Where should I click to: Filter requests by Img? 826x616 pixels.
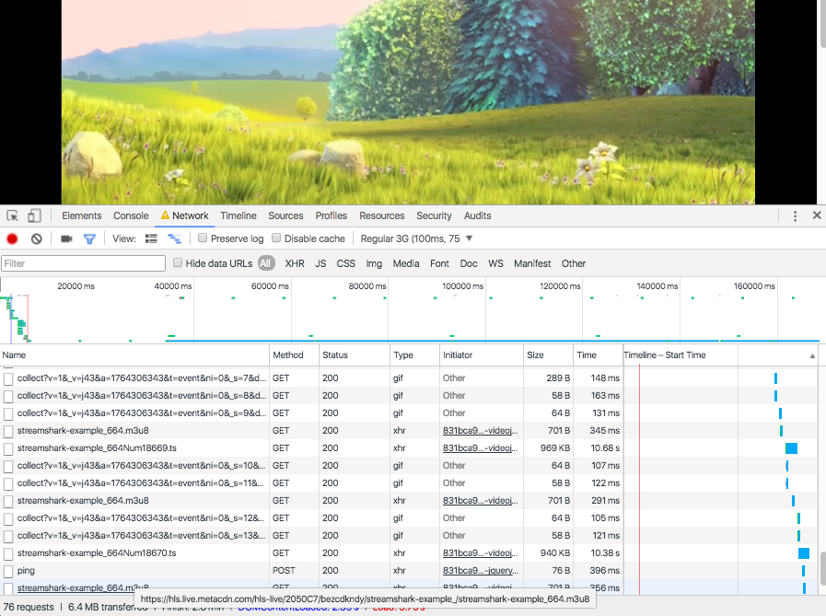click(374, 263)
